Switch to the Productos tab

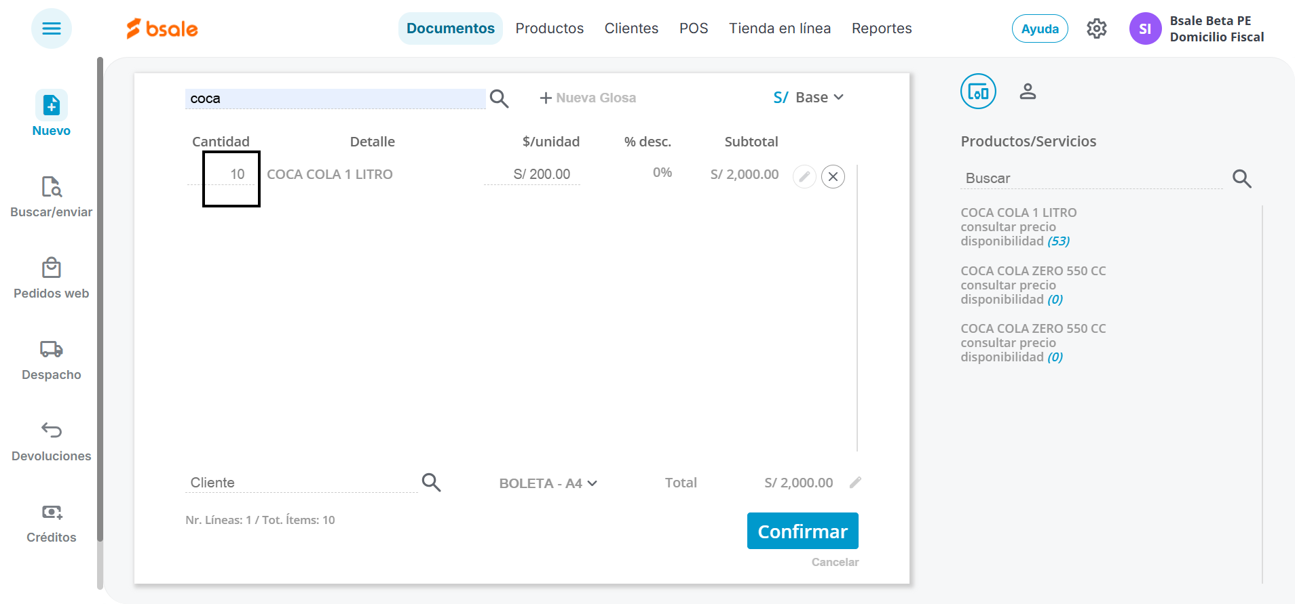tap(550, 28)
